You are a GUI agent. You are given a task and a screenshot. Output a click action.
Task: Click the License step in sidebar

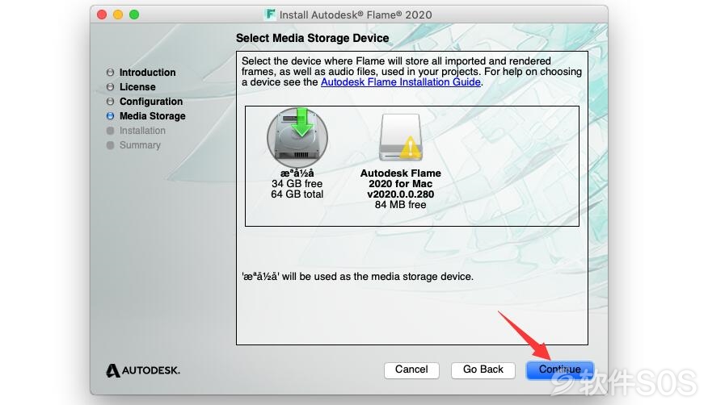tap(137, 87)
